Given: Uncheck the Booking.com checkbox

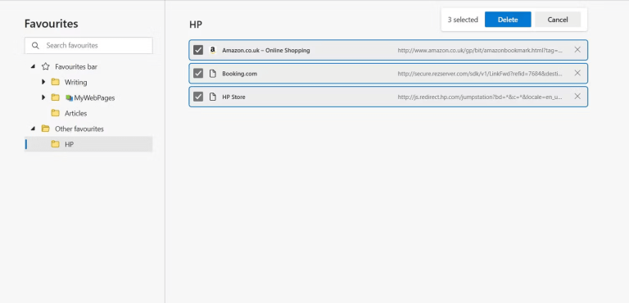Looking at the screenshot, I should pyautogui.click(x=198, y=74).
